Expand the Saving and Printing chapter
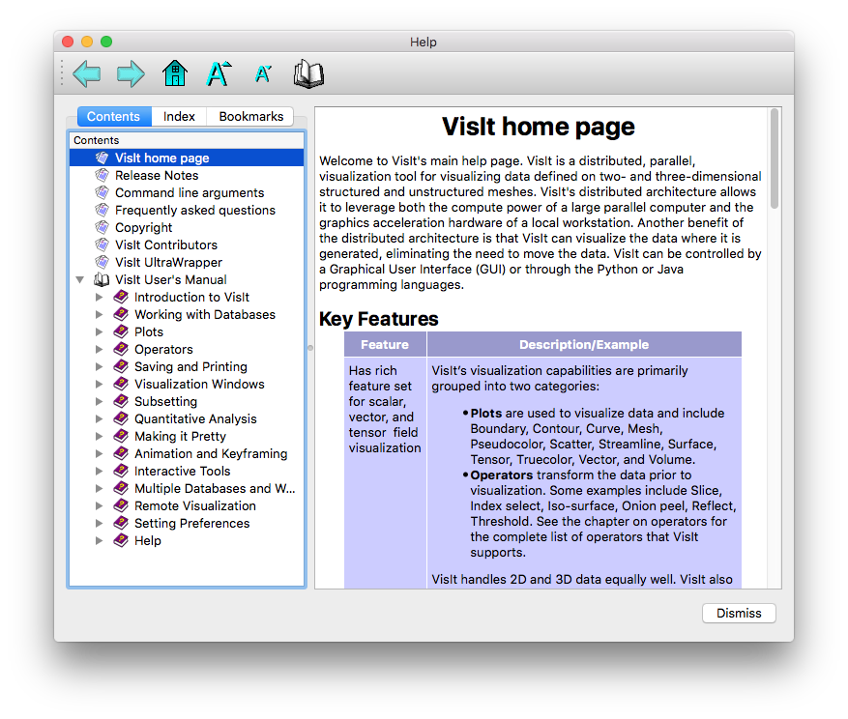 point(99,366)
